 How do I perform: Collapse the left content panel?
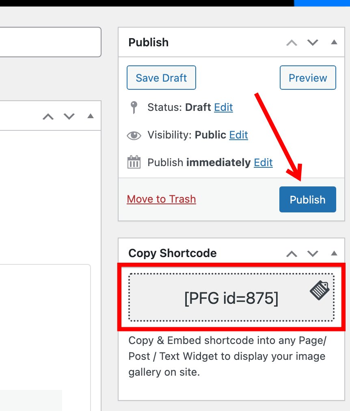click(x=90, y=116)
